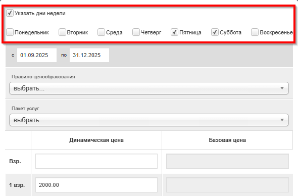This screenshot has height=196, width=298.
Task: Disable the Суббота checkbox
Action: click(215, 32)
